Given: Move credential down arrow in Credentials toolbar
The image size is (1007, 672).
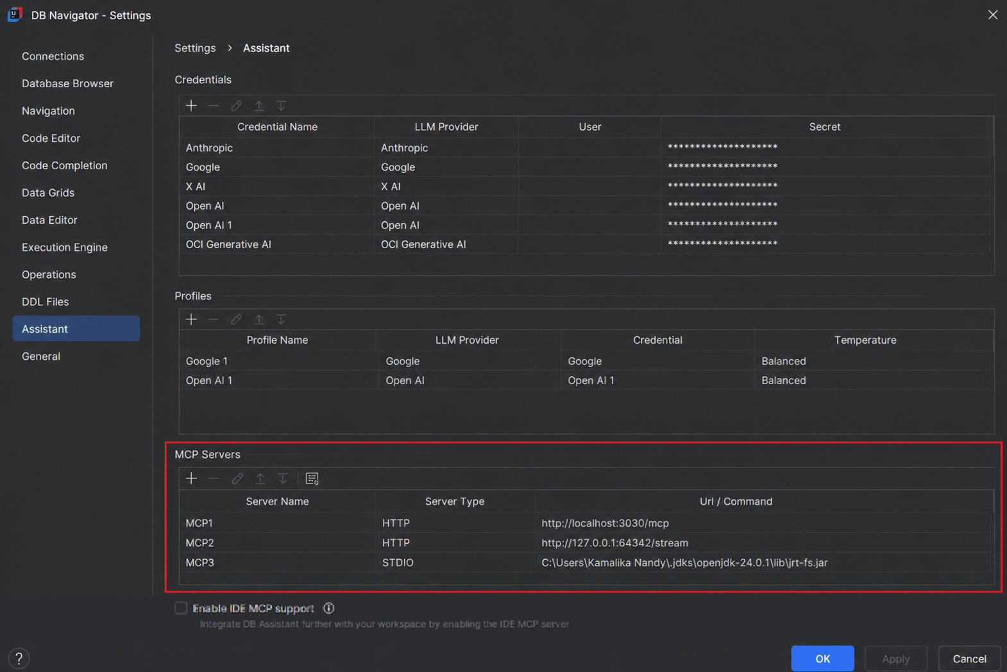Looking at the screenshot, I should (281, 105).
